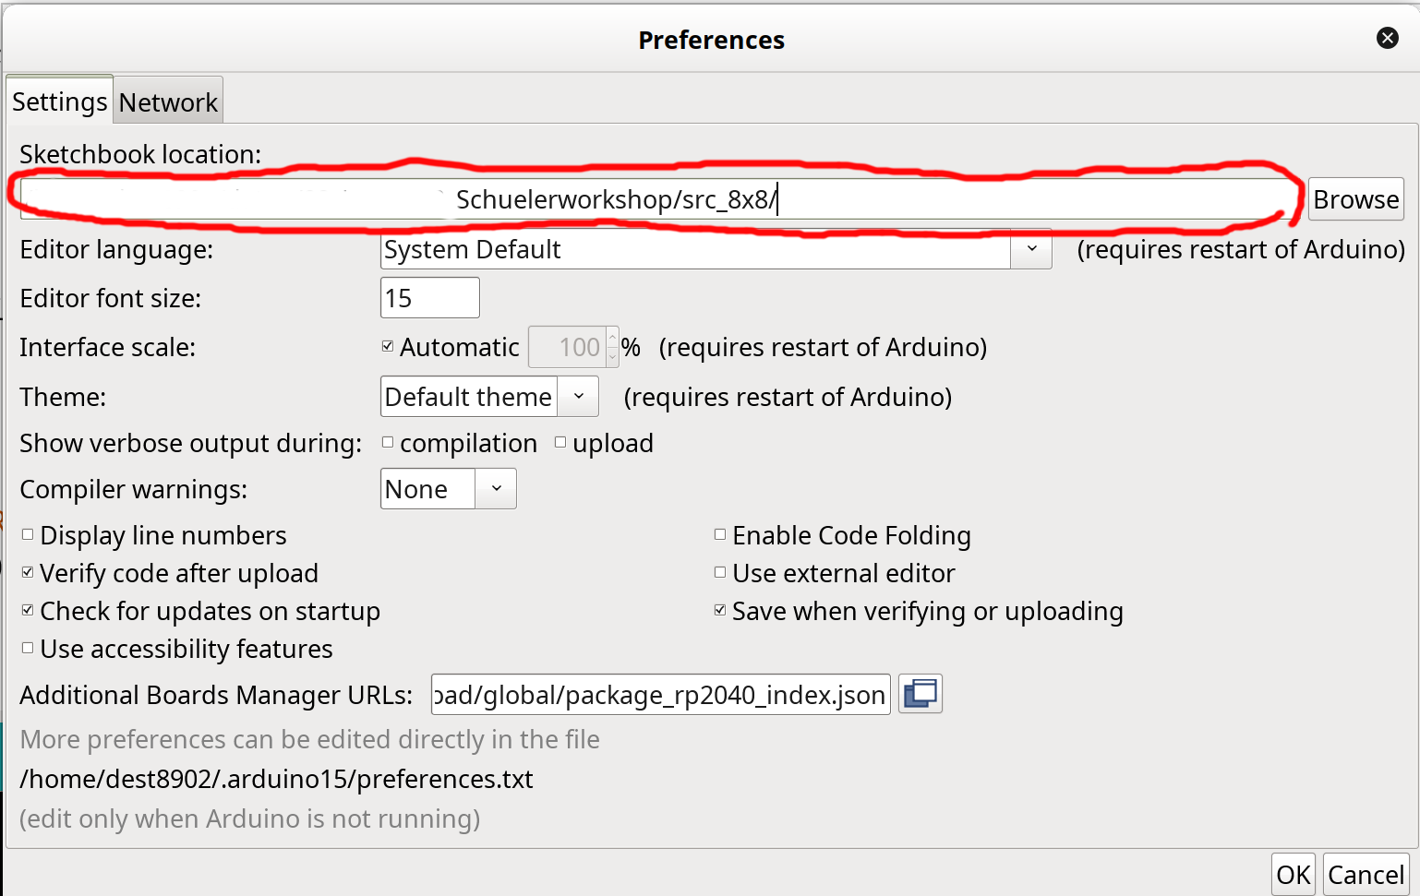Toggle the Automatic interface scale checkbox
The image size is (1420, 896).
pyautogui.click(x=388, y=347)
